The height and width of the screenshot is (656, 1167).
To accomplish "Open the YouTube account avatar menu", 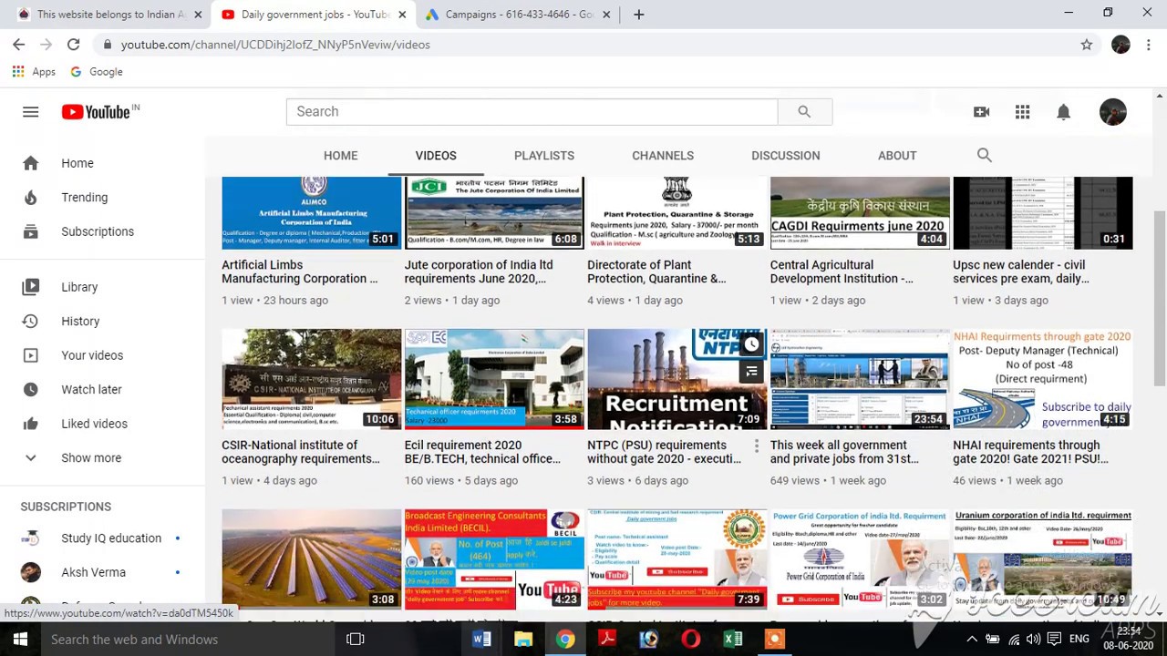I will pyautogui.click(x=1112, y=111).
